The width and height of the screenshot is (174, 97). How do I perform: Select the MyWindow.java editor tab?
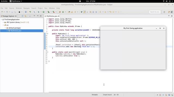[x=52, y=16]
